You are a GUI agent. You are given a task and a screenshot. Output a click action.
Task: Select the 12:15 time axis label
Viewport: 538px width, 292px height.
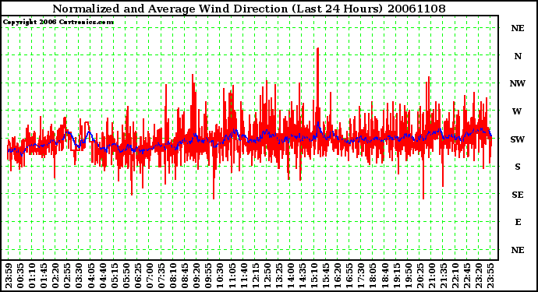(x=255, y=276)
